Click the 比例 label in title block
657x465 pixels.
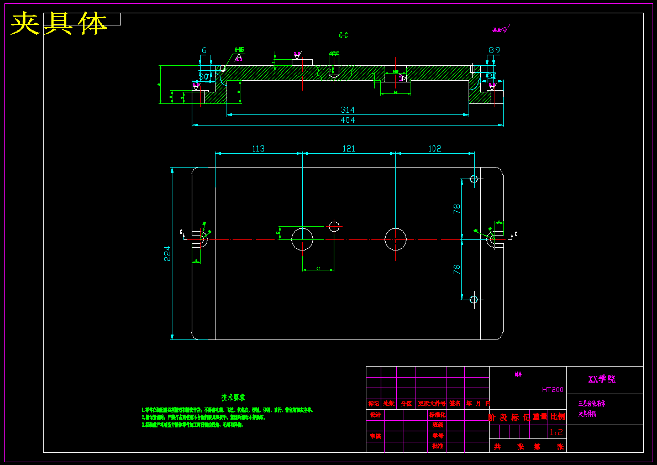[x=558, y=417]
